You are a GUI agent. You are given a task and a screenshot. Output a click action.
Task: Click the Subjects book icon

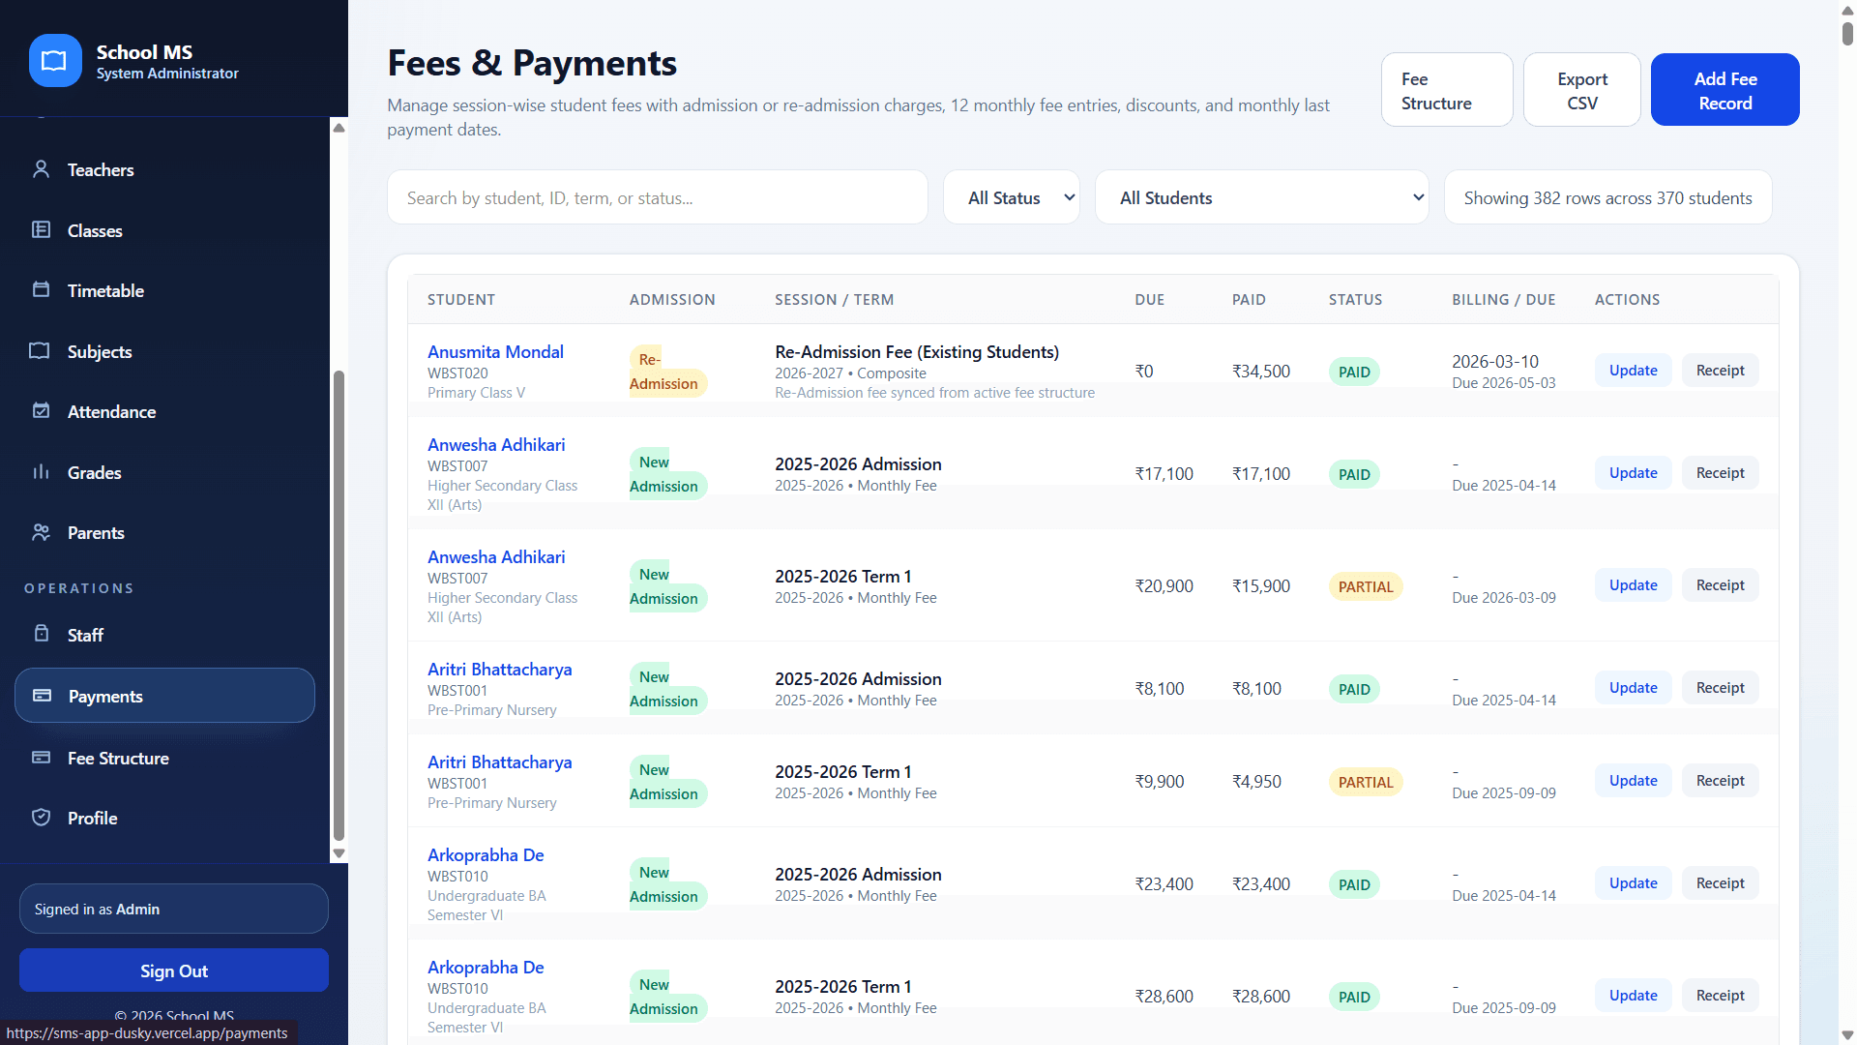(x=40, y=351)
